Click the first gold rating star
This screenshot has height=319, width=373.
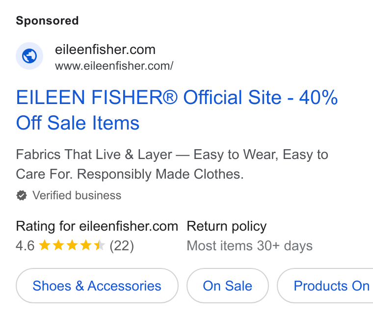pos(45,245)
